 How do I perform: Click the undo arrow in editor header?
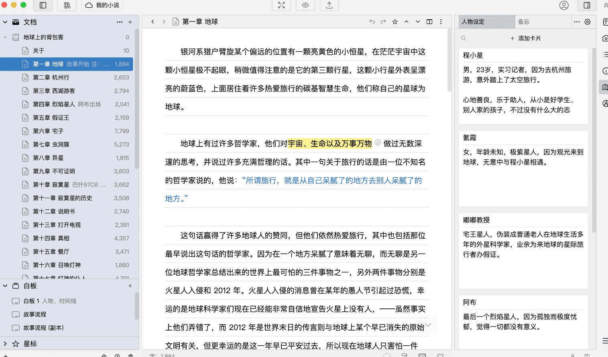coord(372,22)
